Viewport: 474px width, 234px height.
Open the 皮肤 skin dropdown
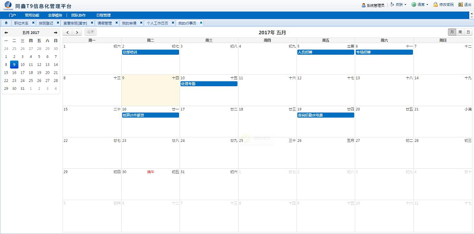tap(400, 5)
